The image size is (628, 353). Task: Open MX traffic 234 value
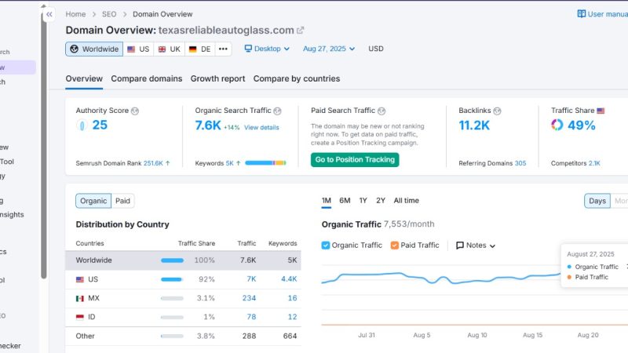click(x=249, y=298)
